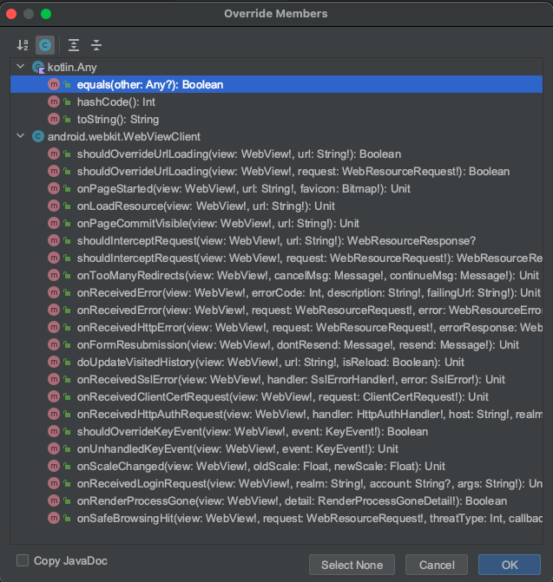Click the Collapse All toolbar icon
Viewport: 553px width, 582px height.
(x=96, y=45)
